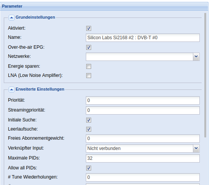Click the Tune Wiederholungen input field
Viewport: 210px width, 185px height.
(143, 177)
